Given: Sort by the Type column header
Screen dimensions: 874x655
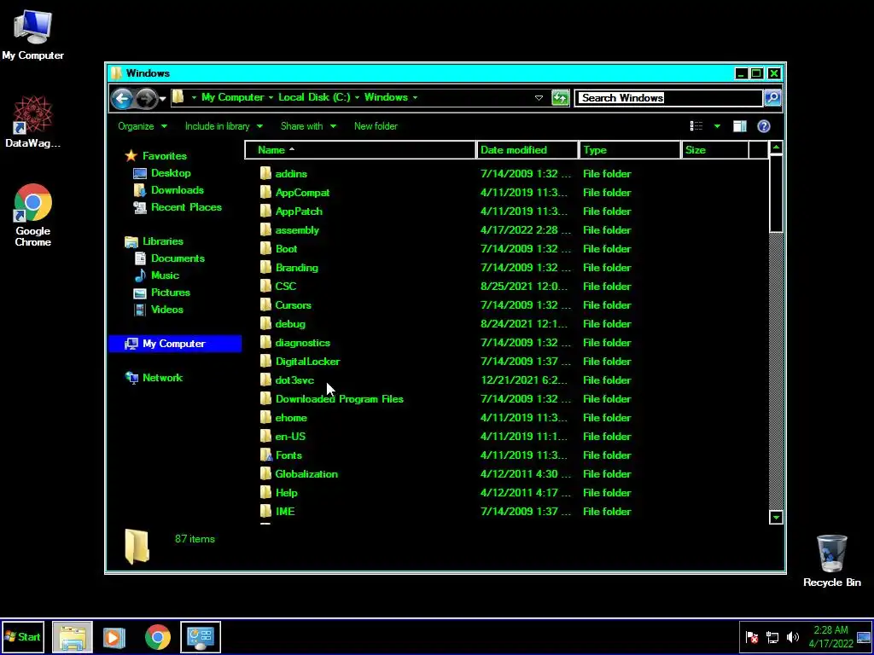Looking at the screenshot, I should (x=630, y=150).
